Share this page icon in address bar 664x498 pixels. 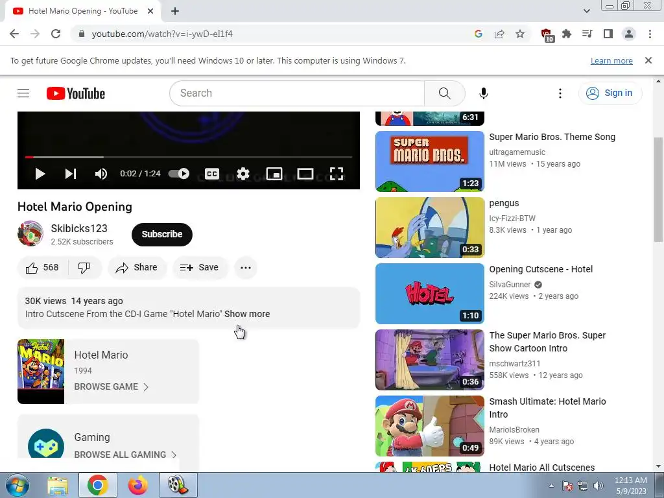tap(499, 34)
